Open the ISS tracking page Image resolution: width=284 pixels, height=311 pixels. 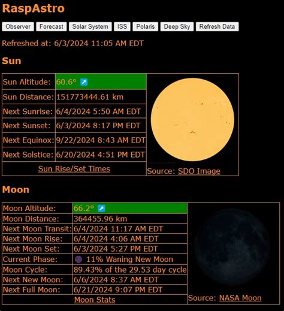[122, 26]
